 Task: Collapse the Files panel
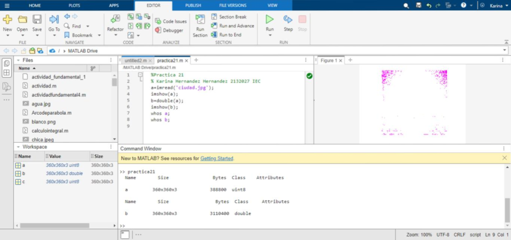point(17,61)
